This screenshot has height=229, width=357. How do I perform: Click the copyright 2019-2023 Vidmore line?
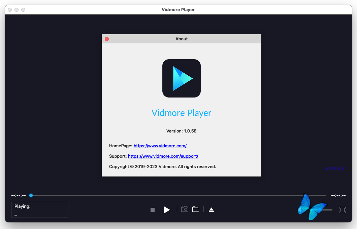(x=163, y=167)
